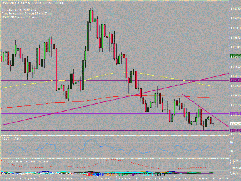Click the RSI scale level 70 label
This screenshot has height=181, width=241.
(x=231, y=143)
